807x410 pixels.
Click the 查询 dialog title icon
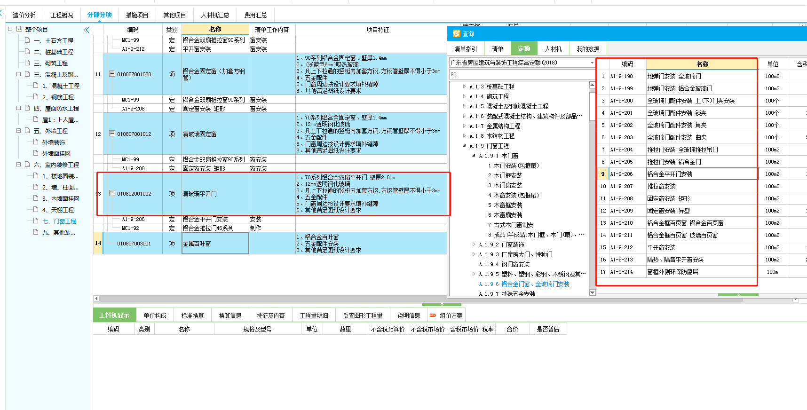(x=456, y=33)
